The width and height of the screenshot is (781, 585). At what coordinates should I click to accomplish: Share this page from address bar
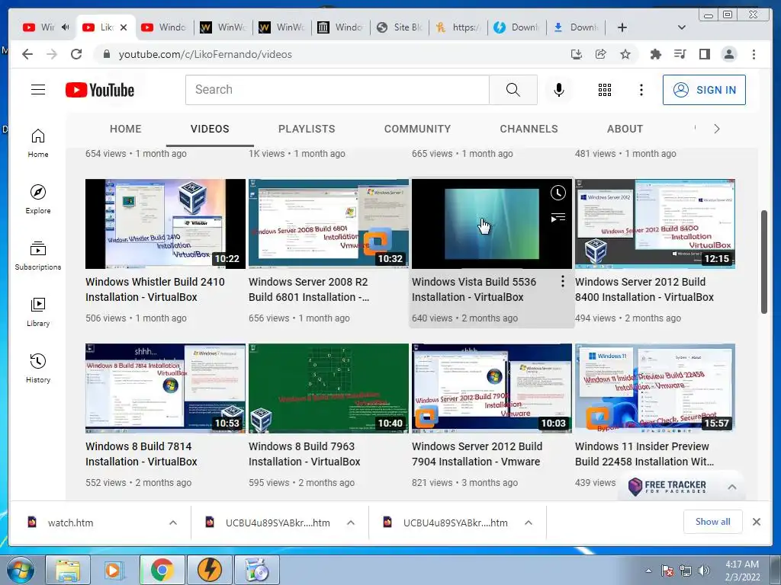coord(601,54)
